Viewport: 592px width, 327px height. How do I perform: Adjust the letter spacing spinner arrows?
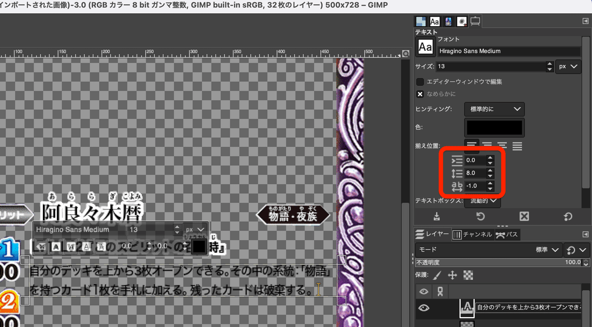tap(490, 186)
